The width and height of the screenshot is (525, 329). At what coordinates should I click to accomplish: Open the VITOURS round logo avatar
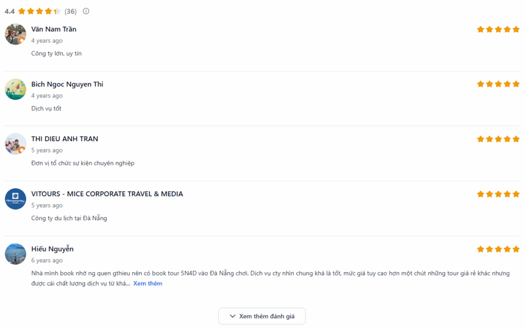click(x=15, y=199)
